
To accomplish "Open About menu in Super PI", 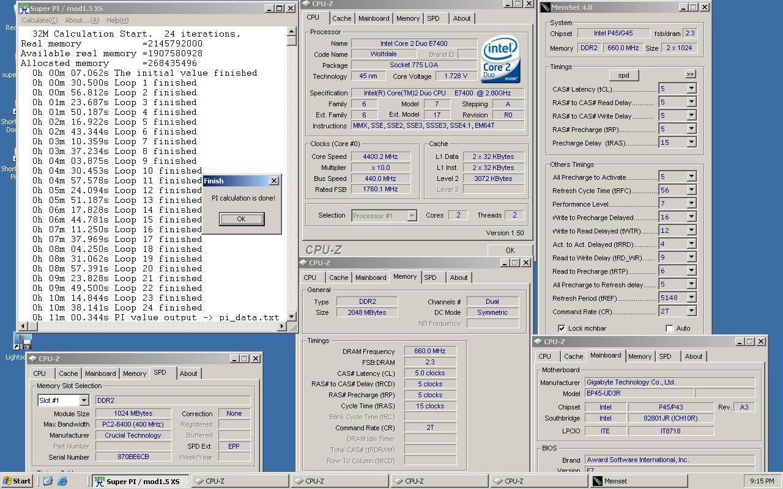I will pos(82,20).
